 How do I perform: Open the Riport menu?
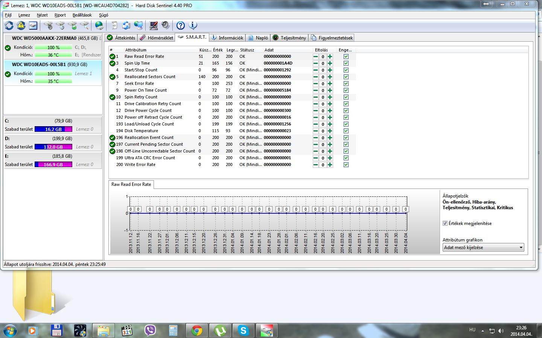coord(60,15)
